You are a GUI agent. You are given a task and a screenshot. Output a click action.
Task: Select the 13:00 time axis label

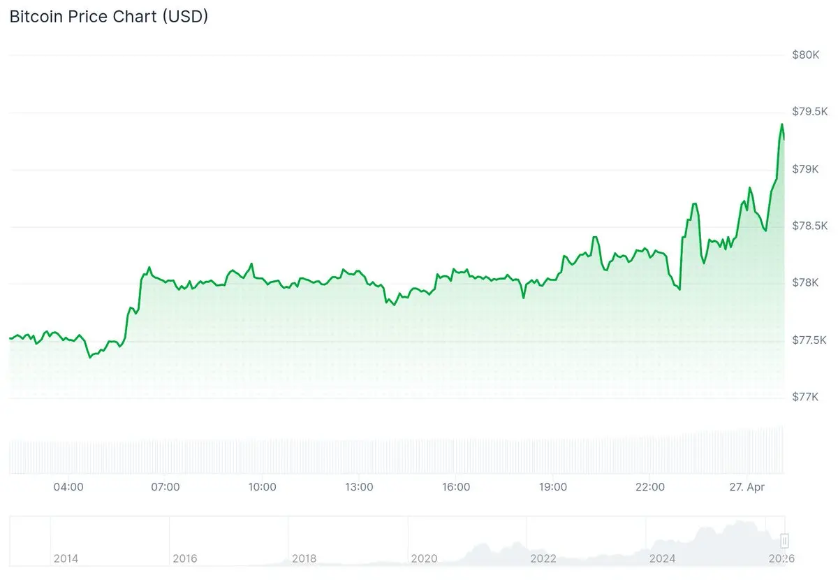(359, 487)
